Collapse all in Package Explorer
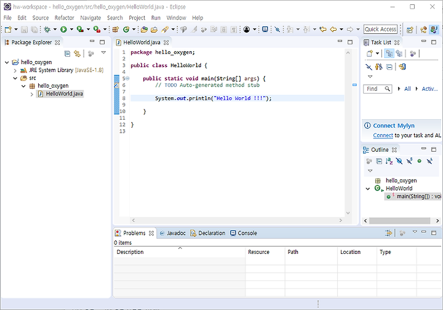 [67, 54]
